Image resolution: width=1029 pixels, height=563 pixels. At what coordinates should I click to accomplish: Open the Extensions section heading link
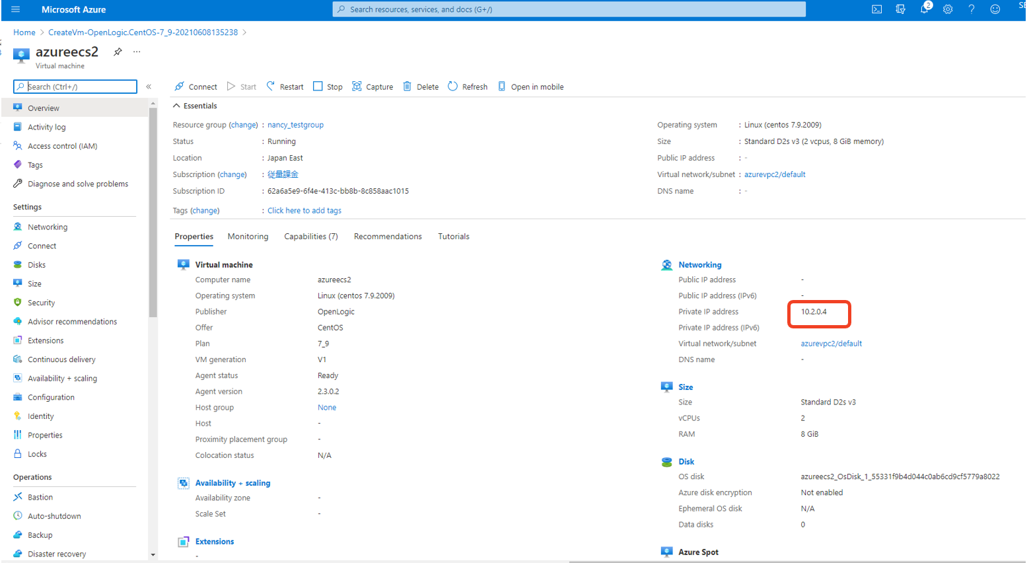point(215,542)
